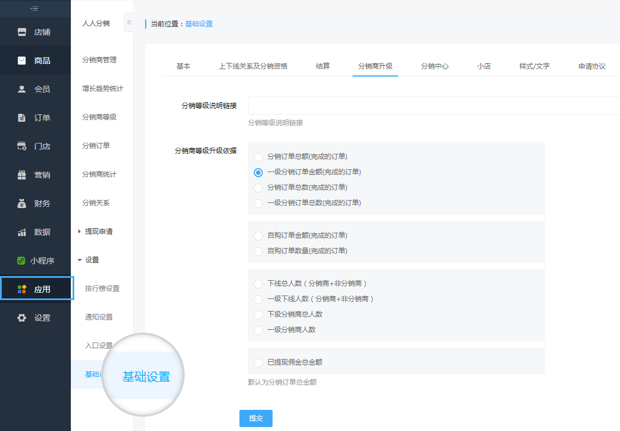Select 下线总人数 radio option
Viewport: 620px width, 431px height.
pyautogui.click(x=258, y=284)
